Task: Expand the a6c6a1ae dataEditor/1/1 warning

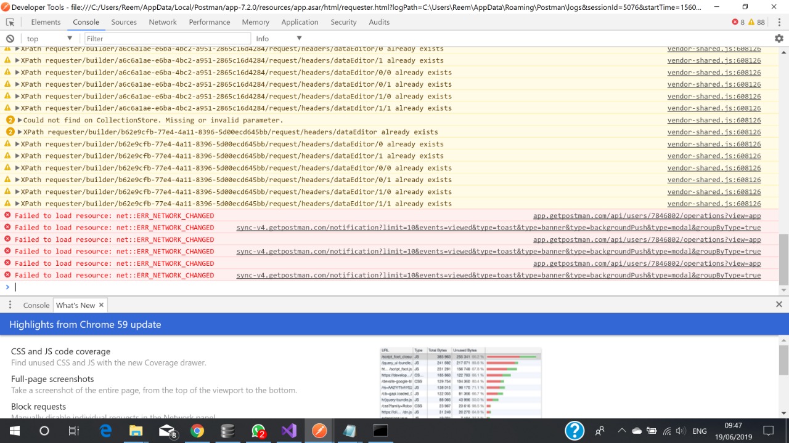Action: click(x=17, y=108)
